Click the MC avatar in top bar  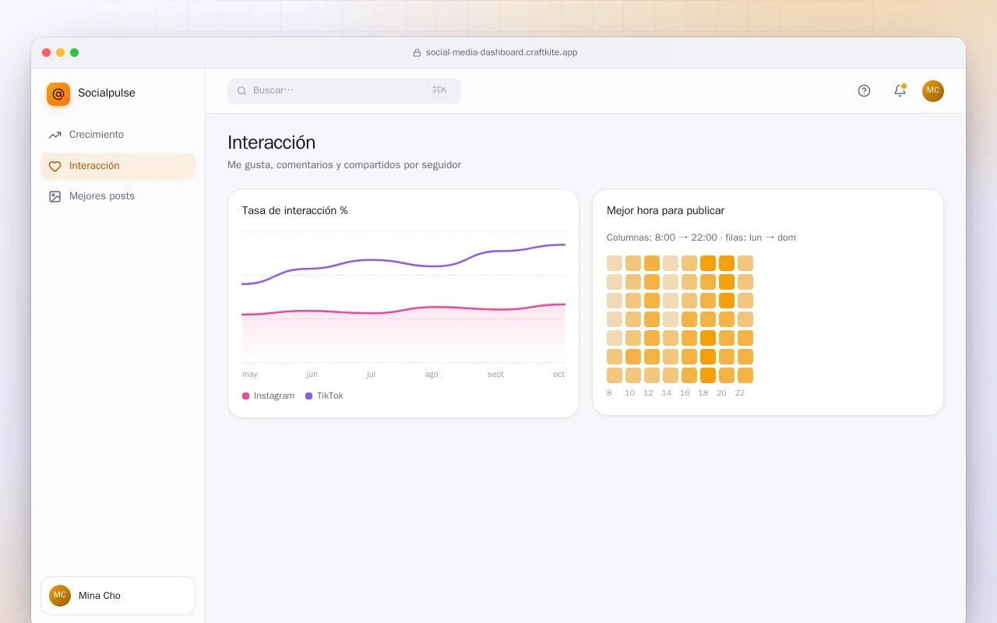tap(933, 90)
